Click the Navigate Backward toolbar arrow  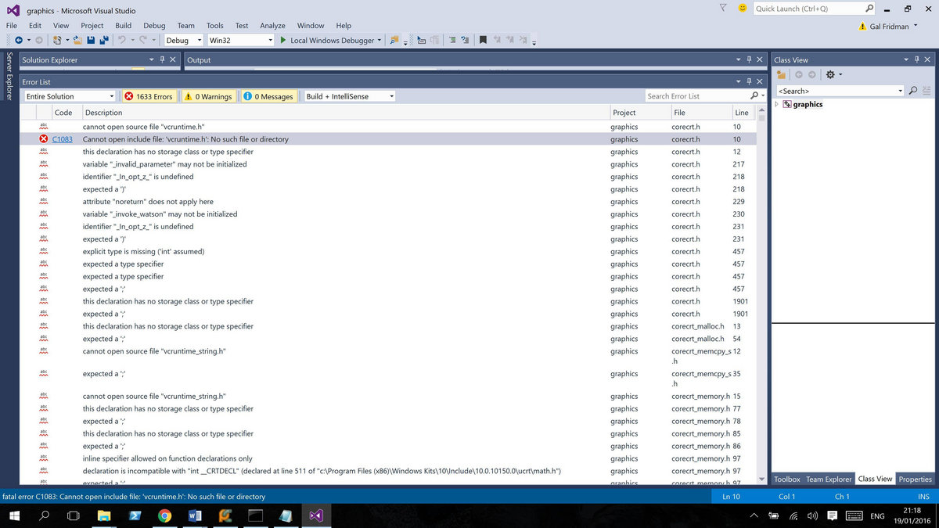(19, 40)
